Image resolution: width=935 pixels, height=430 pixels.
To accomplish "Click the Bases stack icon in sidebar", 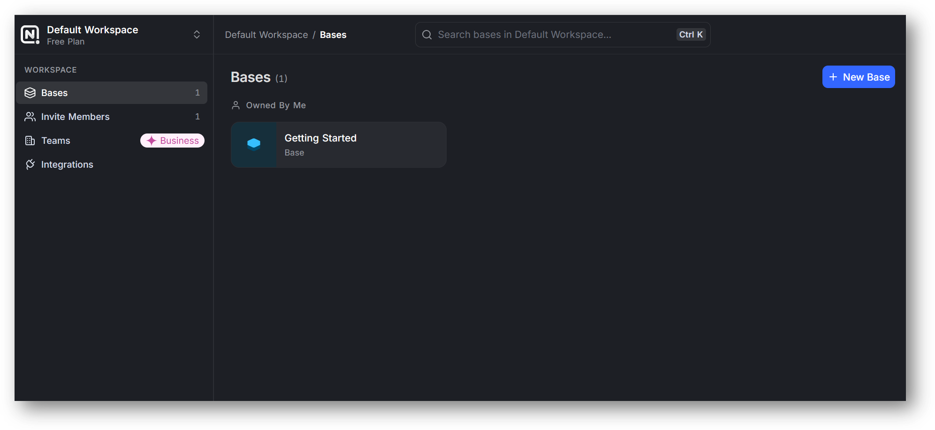I will pyautogui.click(x=30, y=93).
